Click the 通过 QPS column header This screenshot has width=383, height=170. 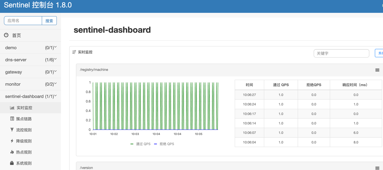[x=281, y=85]
